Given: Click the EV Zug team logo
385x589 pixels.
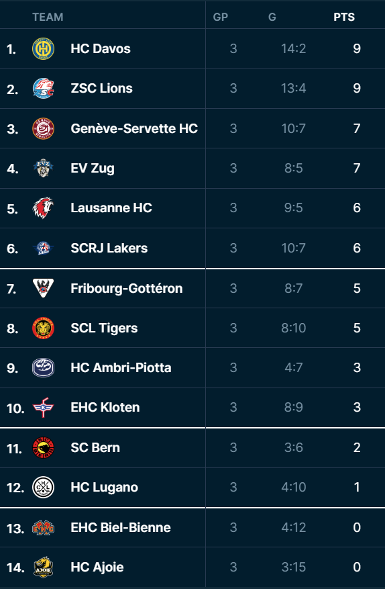Looking at the screenshot, I should 43,168.
